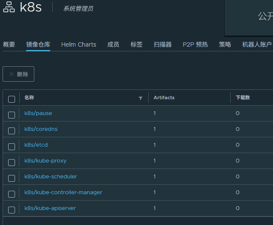Check the k8s/kube-controller-manager checkbox
The height and width of the screenshot is (225, 273).
pyautogui.click(x=12, y=194)
